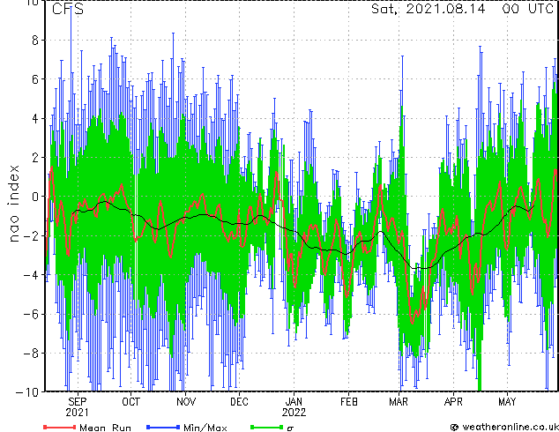Screen dimensions: 559x432
Task: Click the sigma symbol in legend
Action: point(290,428)
